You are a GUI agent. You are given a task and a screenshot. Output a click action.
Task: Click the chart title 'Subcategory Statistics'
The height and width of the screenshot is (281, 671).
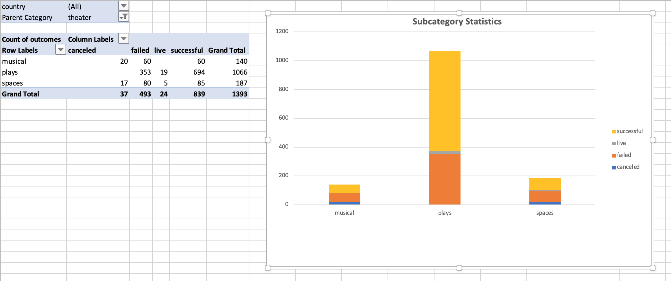pos(457,22)
